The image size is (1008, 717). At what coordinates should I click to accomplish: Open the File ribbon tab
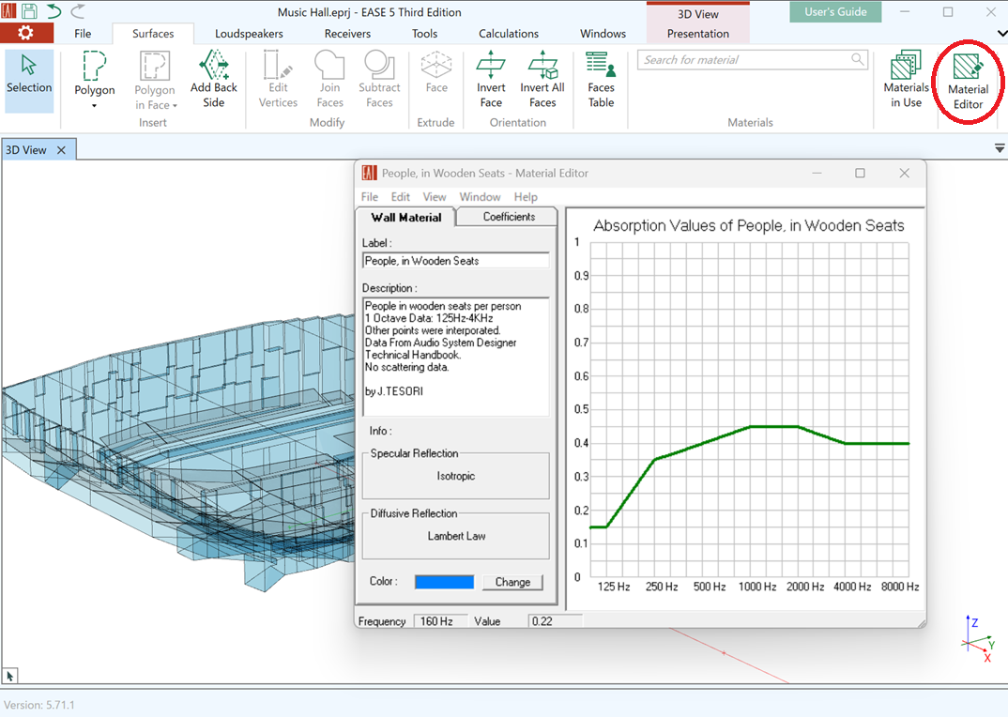(83, 34)
